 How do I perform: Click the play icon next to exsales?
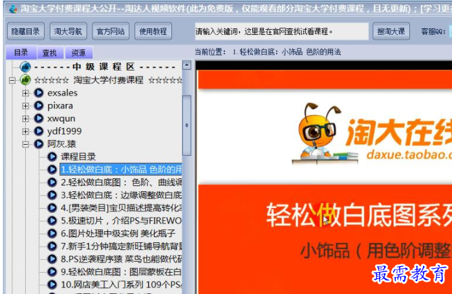[x=39, y=92]
